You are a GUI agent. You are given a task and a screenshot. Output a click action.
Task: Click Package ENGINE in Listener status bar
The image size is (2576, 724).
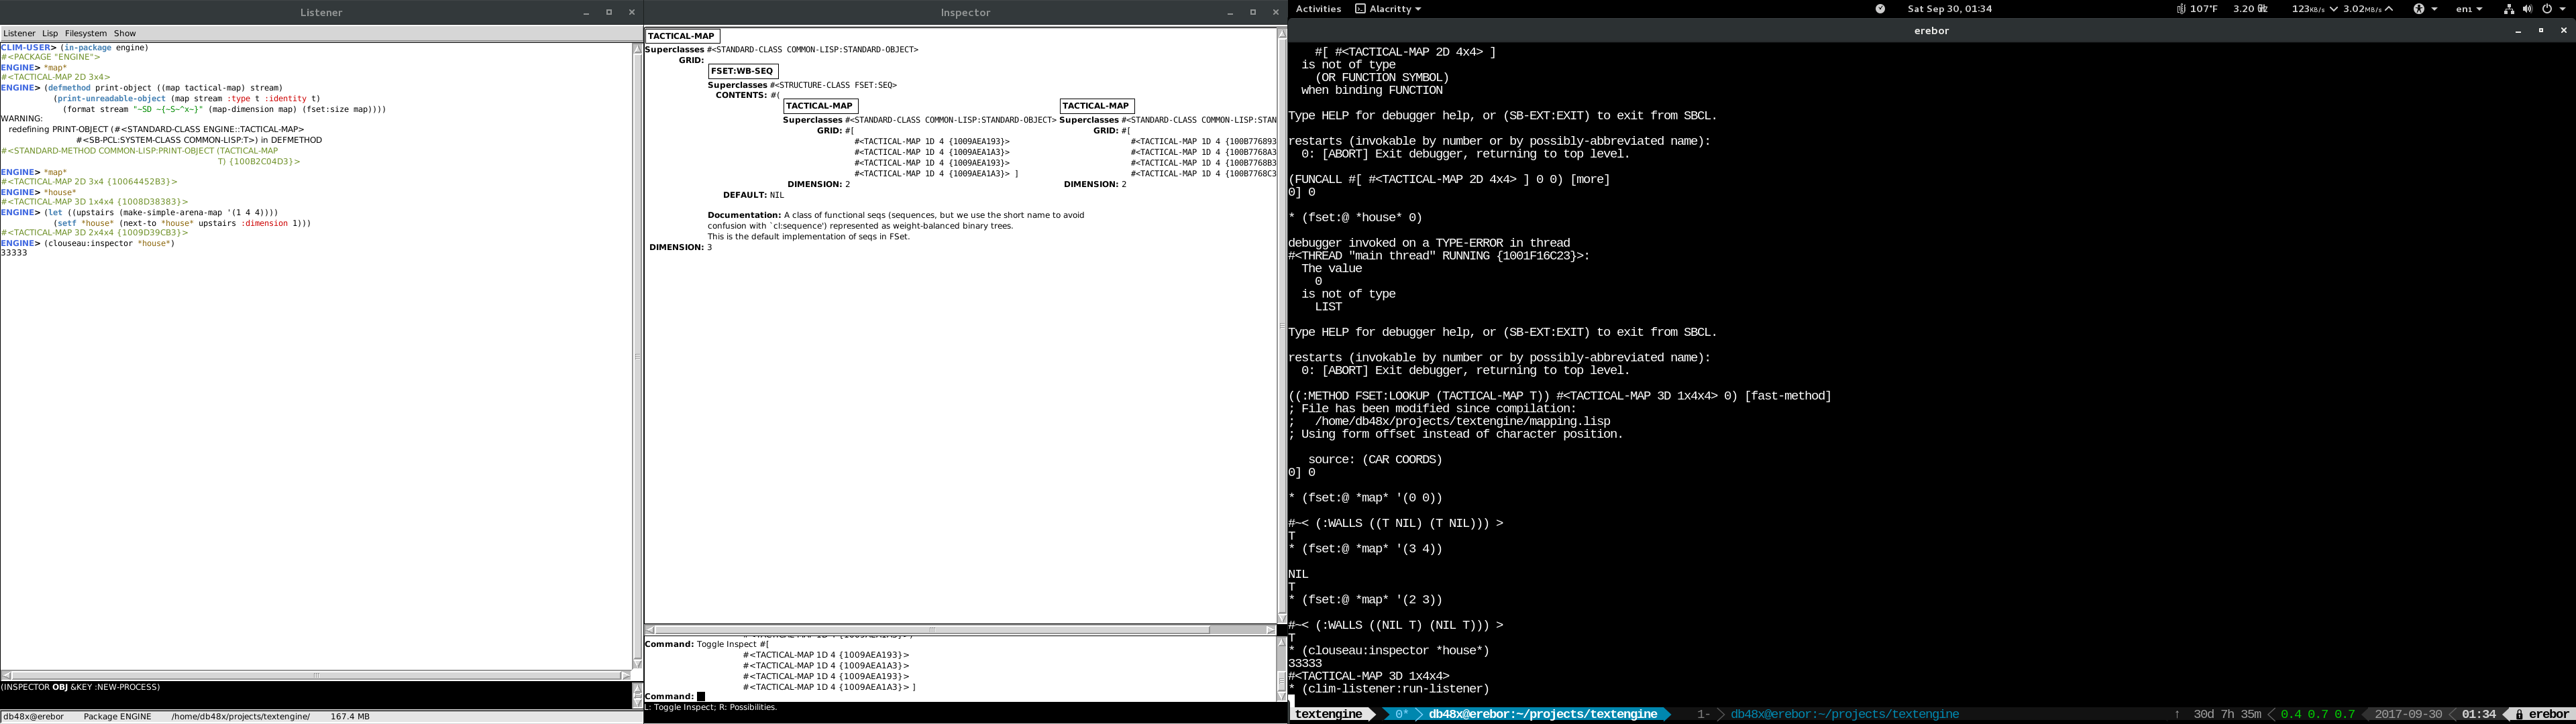pyautogui.click(x=117, y=716)
